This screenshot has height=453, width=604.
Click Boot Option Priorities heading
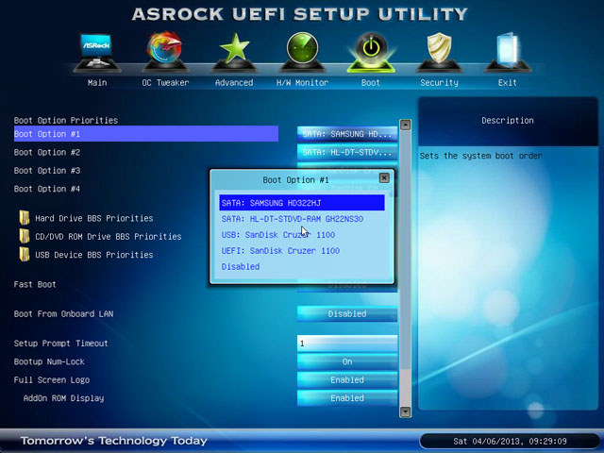coord(66,120)
